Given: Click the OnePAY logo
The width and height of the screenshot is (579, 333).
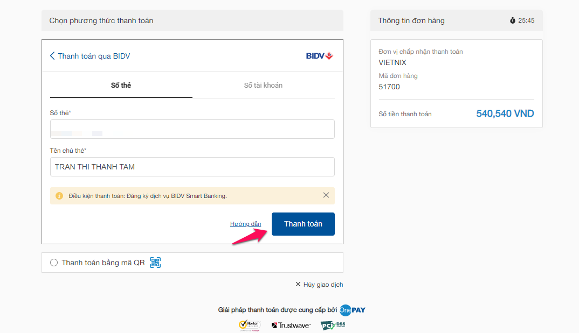Looking at the screenshot, I should pos(352,310).
